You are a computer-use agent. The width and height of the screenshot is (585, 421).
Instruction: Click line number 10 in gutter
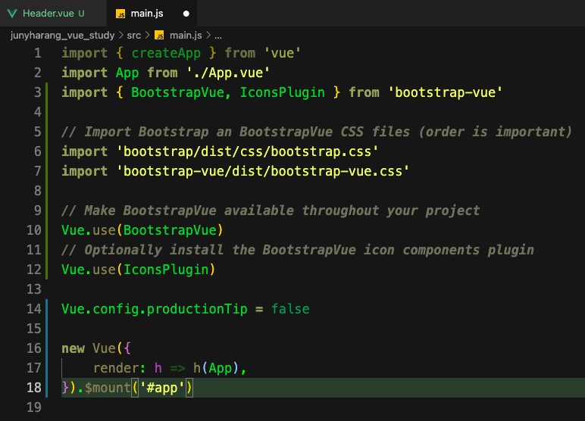click(x=34, y=230)
